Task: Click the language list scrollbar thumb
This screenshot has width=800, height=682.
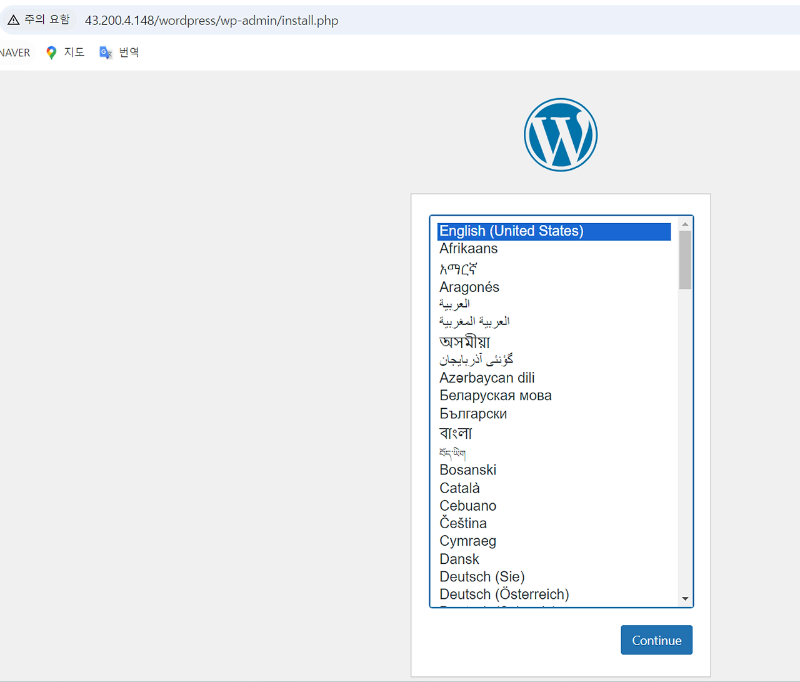Action: pyautogui.click(x=685, y=260)
